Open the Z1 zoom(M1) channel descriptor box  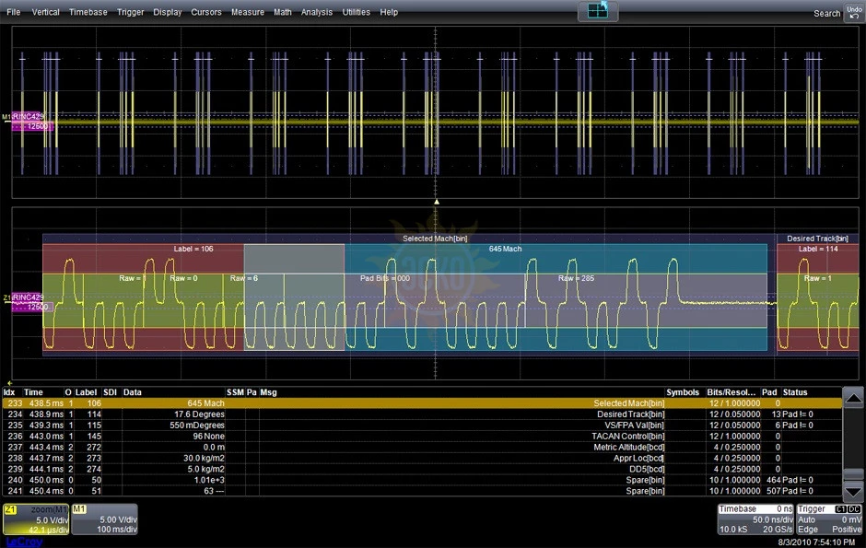(36, 519)
